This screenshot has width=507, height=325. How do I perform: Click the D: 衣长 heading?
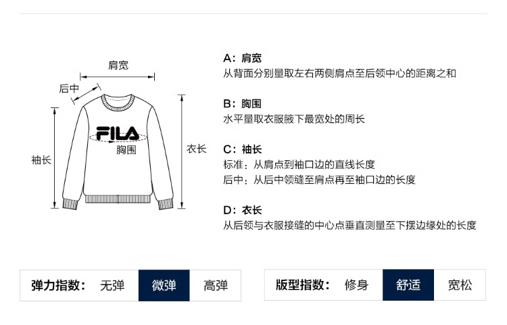pyautogui.click(x=243, y=210)
